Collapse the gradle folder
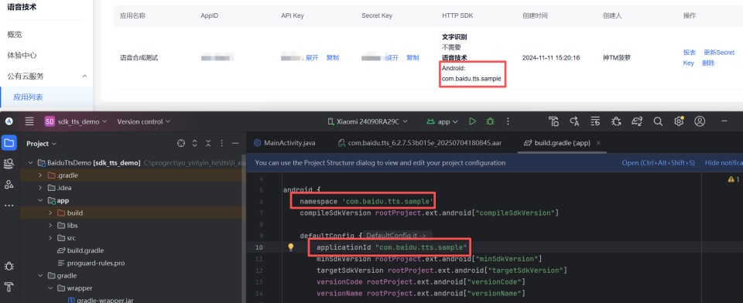The width and height of the screenshot is (743, 303). [40, 275]
